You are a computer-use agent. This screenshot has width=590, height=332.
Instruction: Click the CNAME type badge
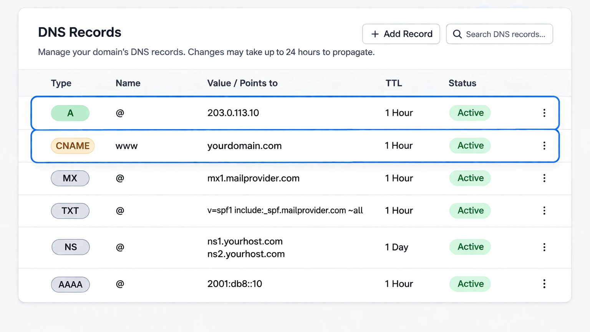point(73,146)
